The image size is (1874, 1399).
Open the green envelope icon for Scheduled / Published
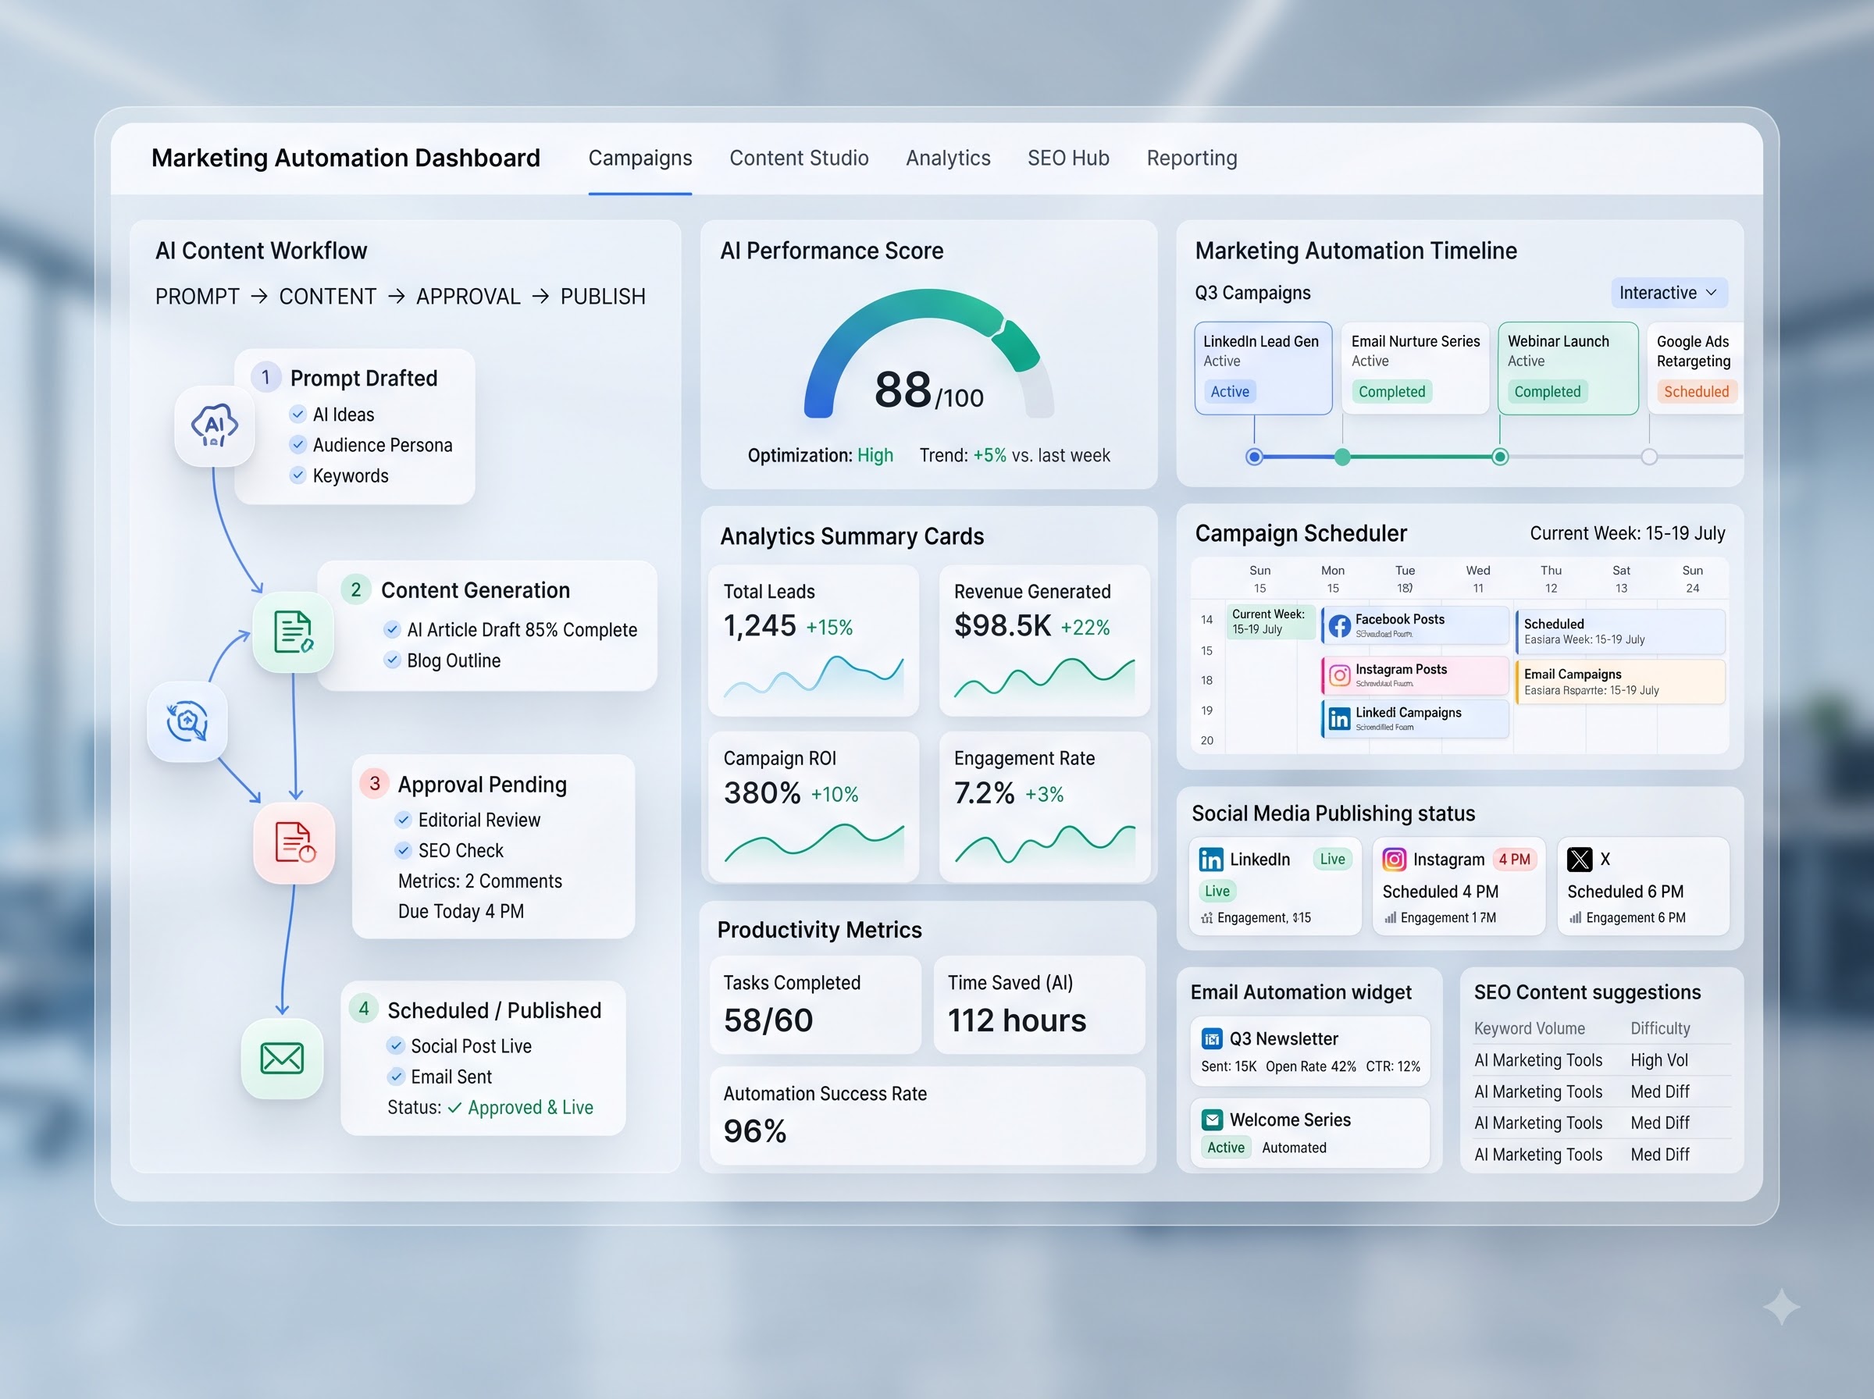tap(282, 1059)
